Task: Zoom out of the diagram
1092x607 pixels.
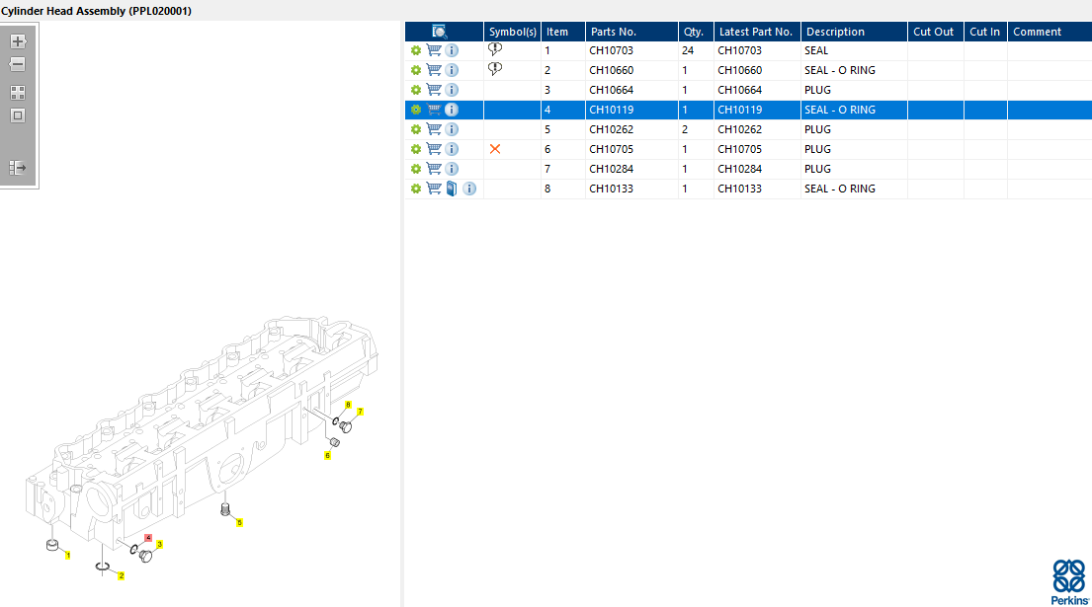Action: tap(18, 65)
